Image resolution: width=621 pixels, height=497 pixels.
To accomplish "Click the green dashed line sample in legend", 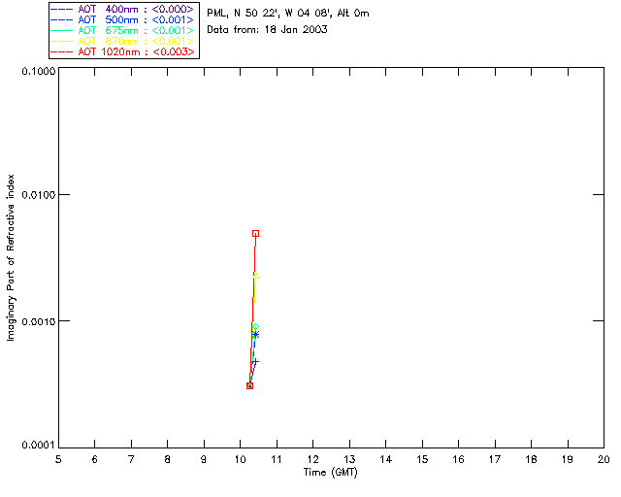I will click(62, 30).
